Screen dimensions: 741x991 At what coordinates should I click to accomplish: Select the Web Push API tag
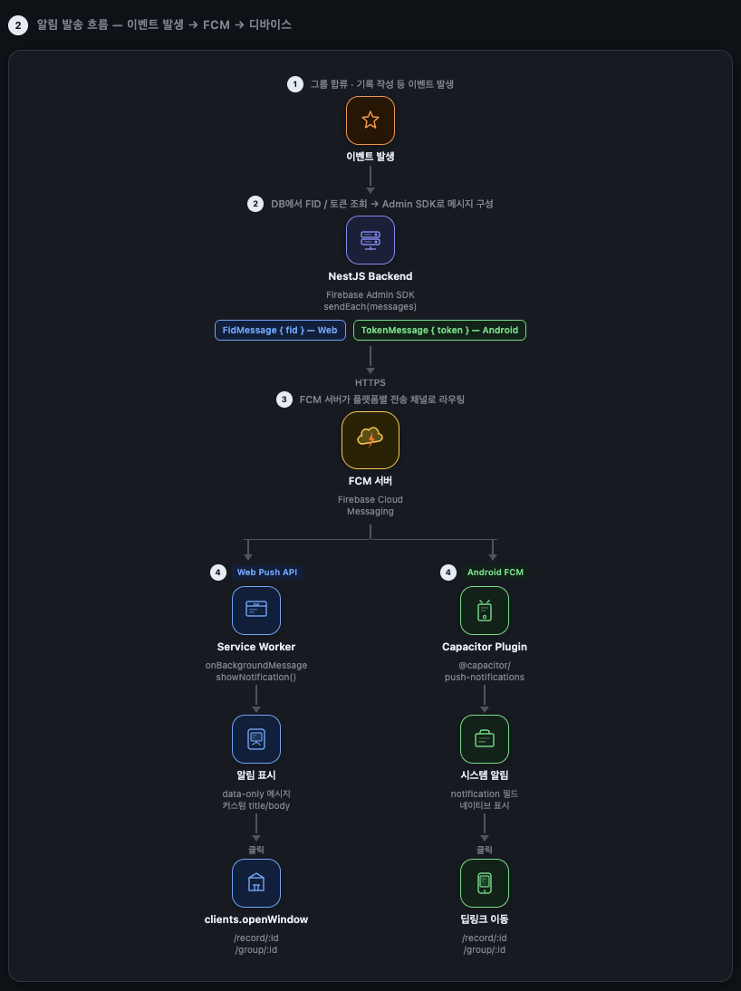click(267, 572)
